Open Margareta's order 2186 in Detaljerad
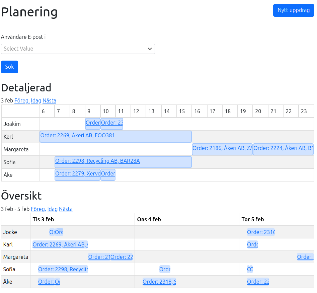Viewport: 317px width, 293px height. point(222,148)
